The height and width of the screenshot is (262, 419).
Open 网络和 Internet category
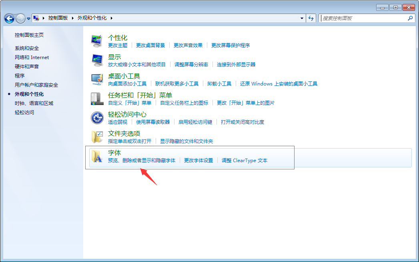[x=32, y=58]
